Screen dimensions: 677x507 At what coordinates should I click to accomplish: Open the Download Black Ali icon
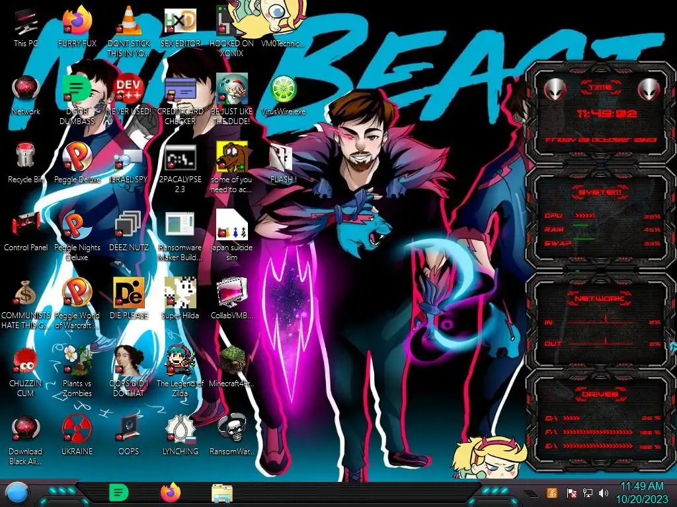point(26,440)
